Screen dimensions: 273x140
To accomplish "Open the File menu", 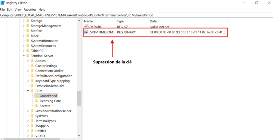I will 2,10.
